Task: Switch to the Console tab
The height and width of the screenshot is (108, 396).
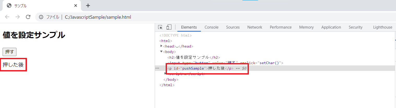Action: [212, 27]
